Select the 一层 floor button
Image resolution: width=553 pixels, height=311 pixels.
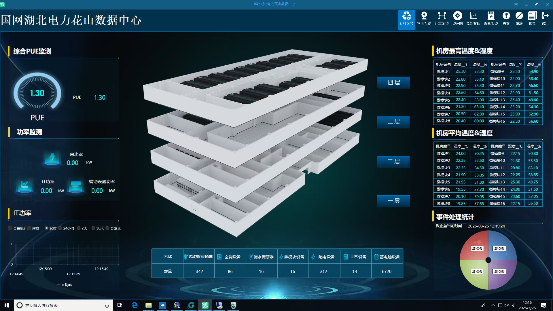click(393, 201)
